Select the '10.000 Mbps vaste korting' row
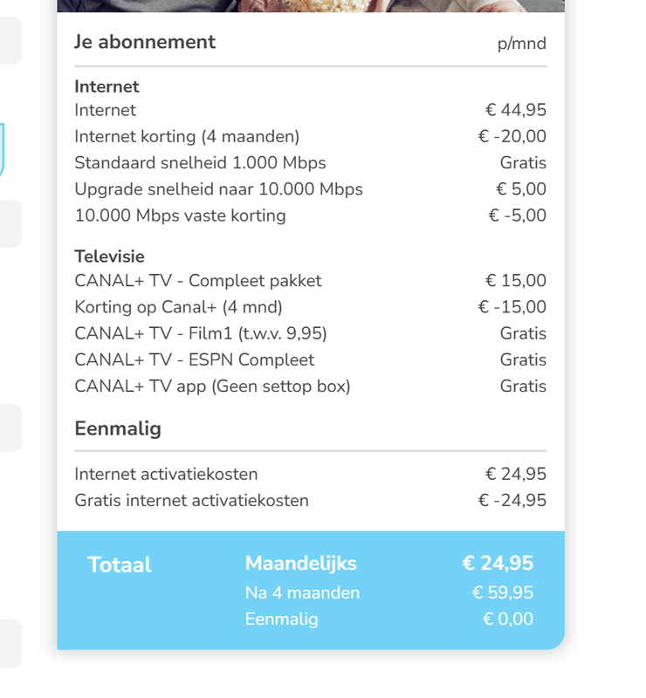This screenshot has width=646, height=698. pyautogui.click(x=180, y=216)
